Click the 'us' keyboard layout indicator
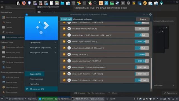 [x=143, y=99]
